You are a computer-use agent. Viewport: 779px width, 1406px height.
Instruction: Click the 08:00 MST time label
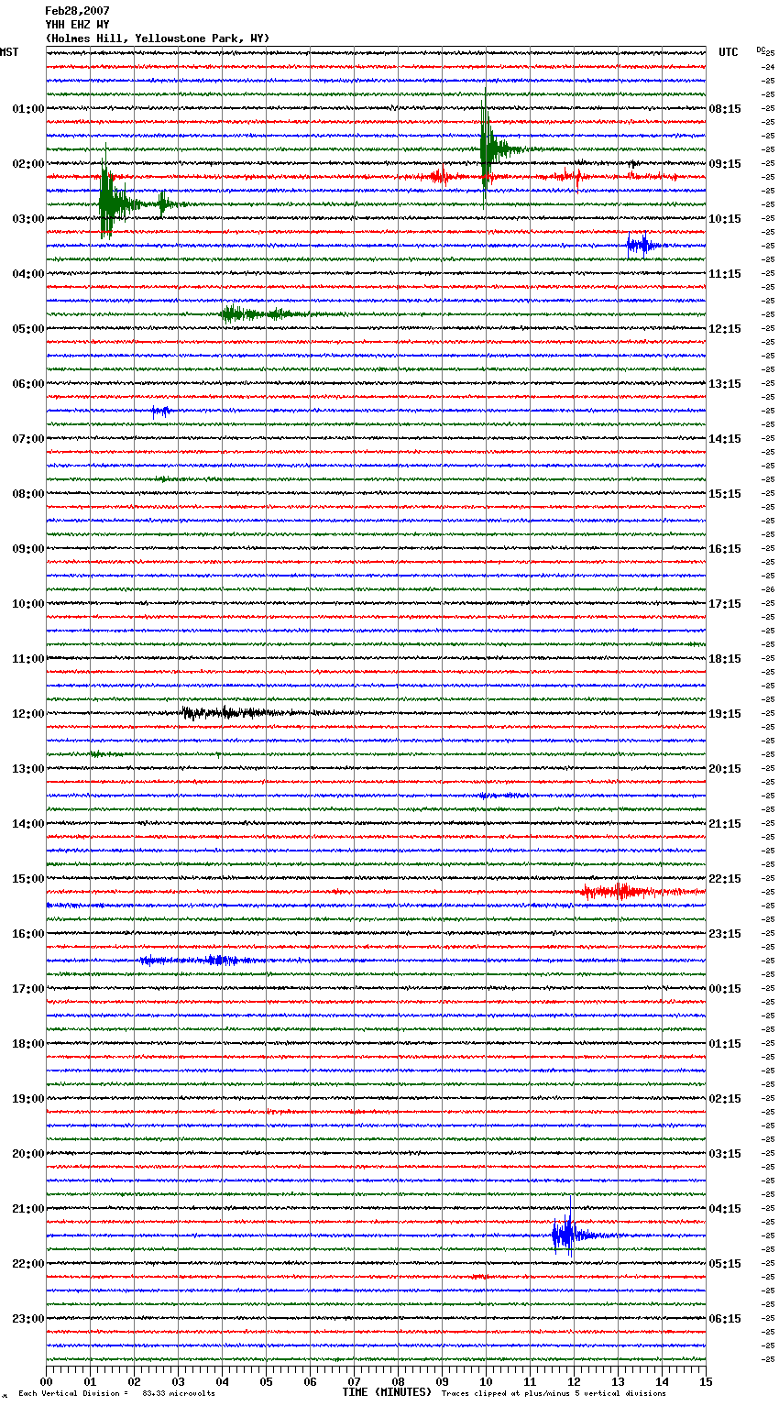(28, 494)
